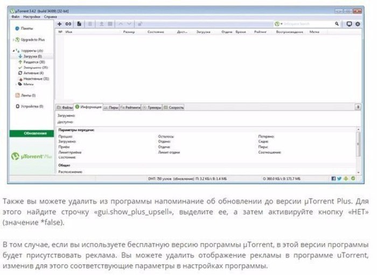The image size is (377, 275).
Task: Click the details pane scrollbar thumb
Action: 358,144
